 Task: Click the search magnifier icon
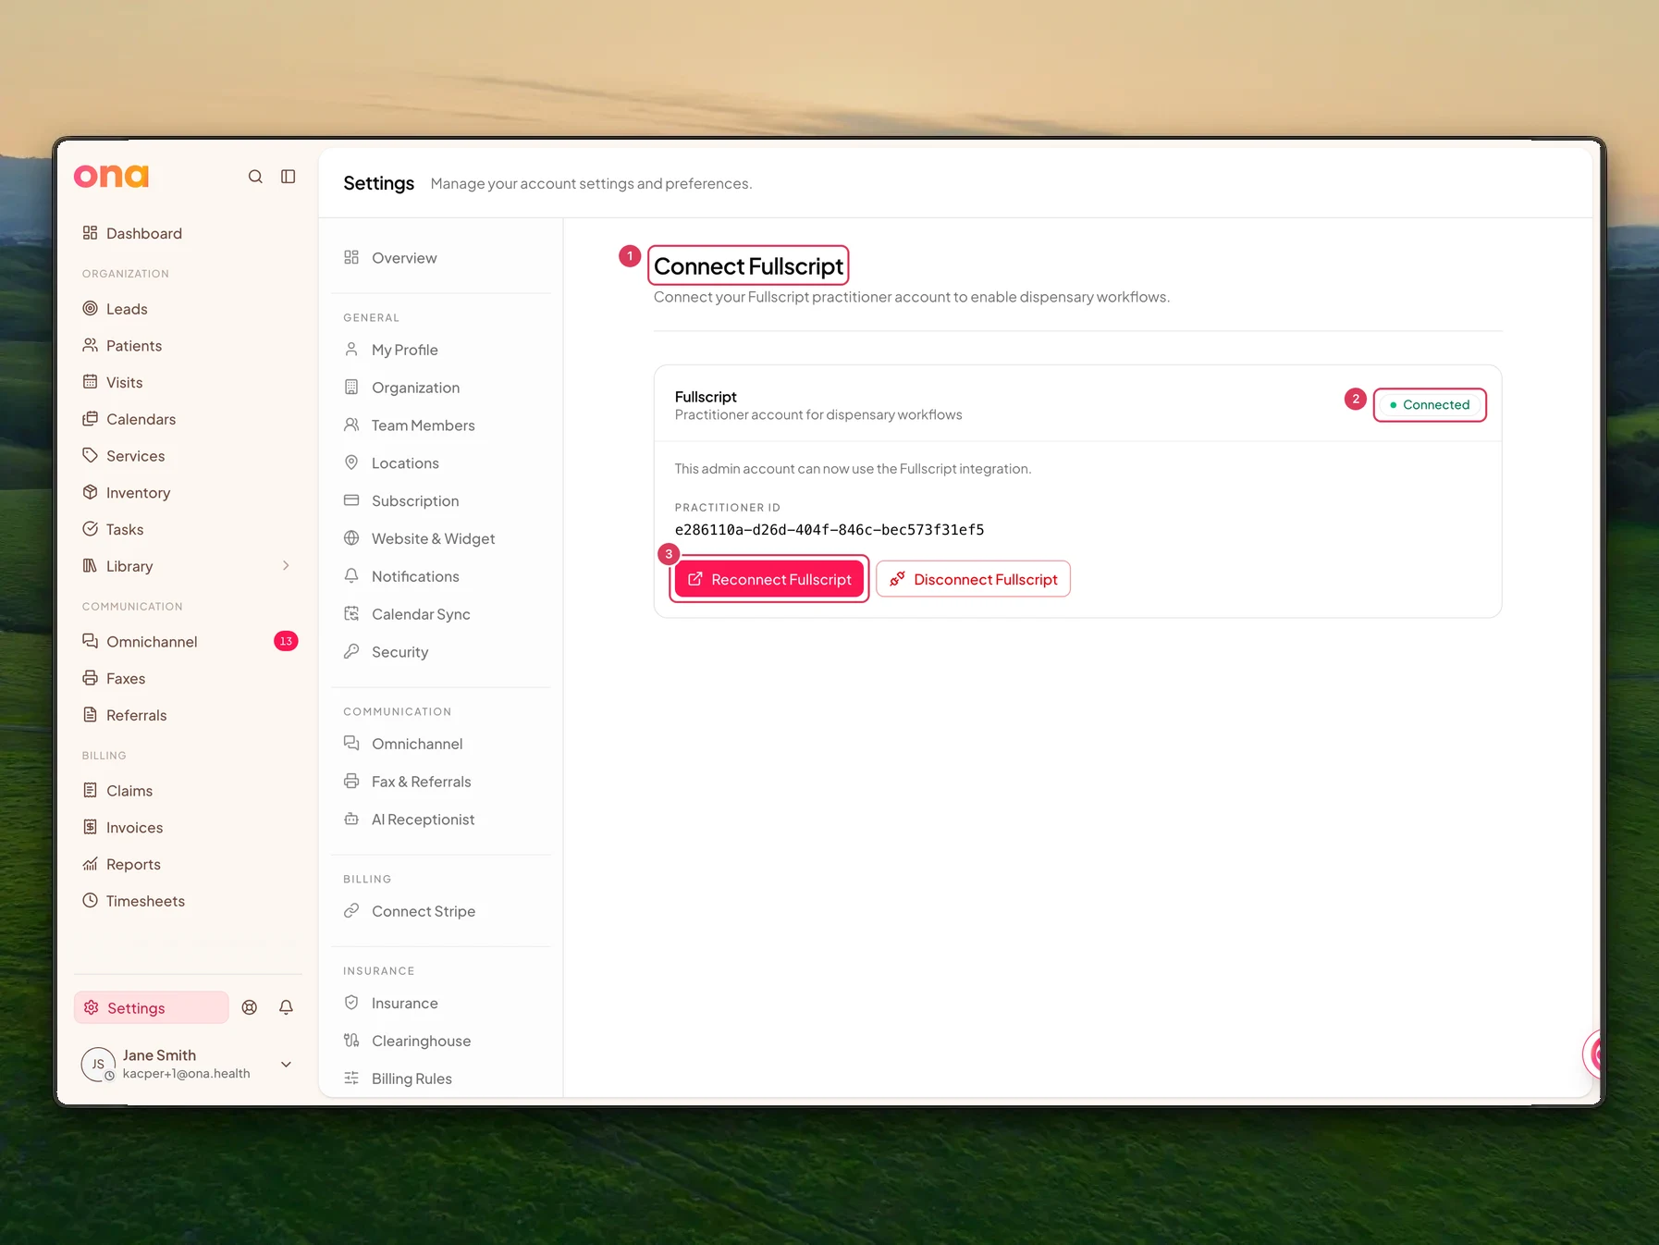[255, 177]
